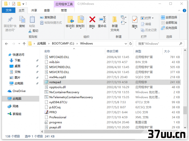Click the 应用程序工具 contextual tab header
189x141 pixels.
pos(64,4)
